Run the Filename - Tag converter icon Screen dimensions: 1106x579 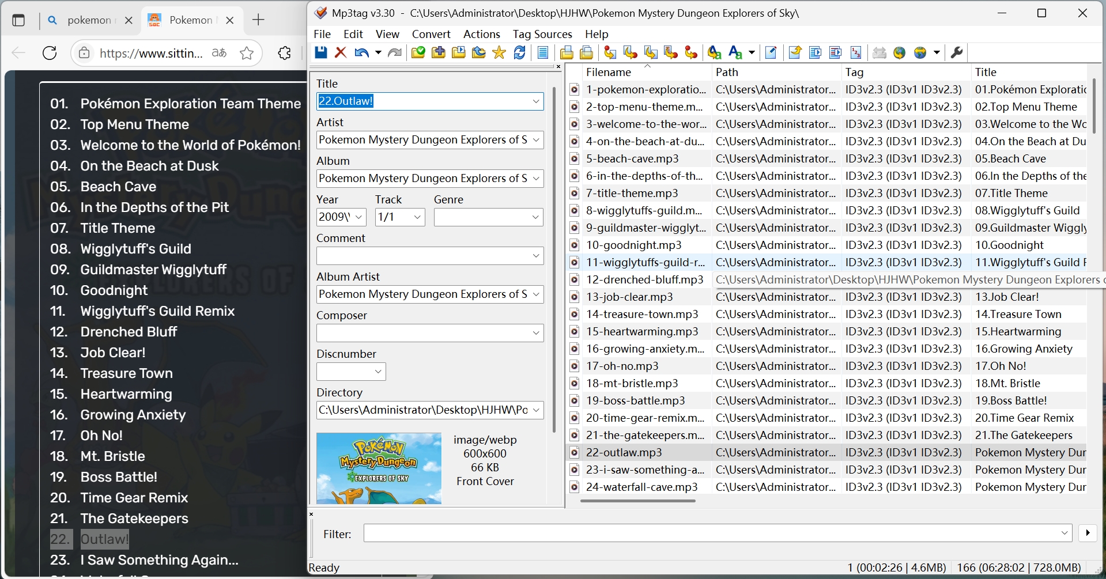pos(631,52)
